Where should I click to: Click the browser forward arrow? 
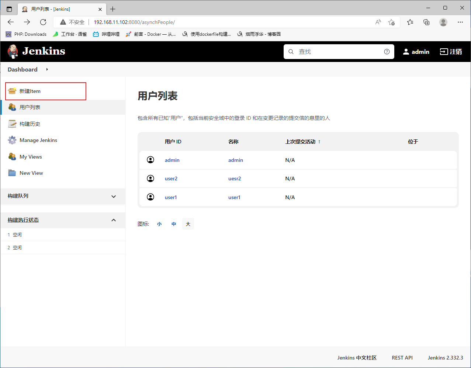pyautogui.click(x=27, y=22)
